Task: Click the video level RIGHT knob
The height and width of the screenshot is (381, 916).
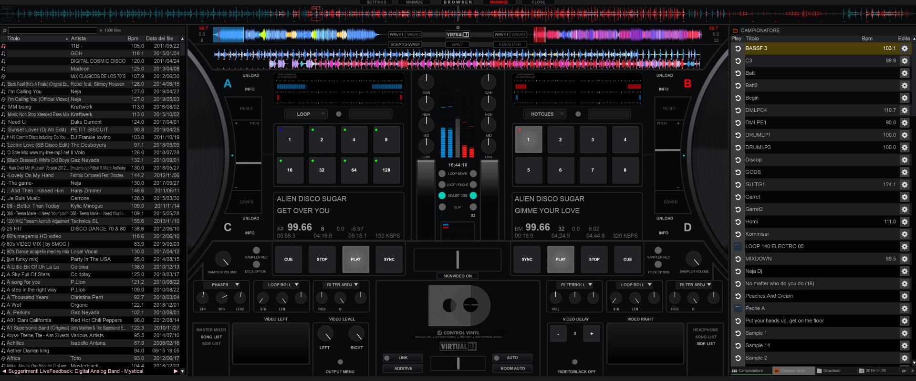Action: tap(356, 334)
